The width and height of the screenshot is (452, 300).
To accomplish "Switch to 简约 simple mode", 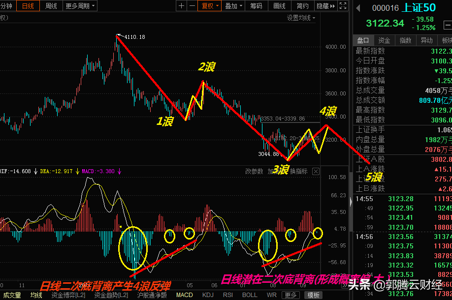I will [x=303, y=6].
